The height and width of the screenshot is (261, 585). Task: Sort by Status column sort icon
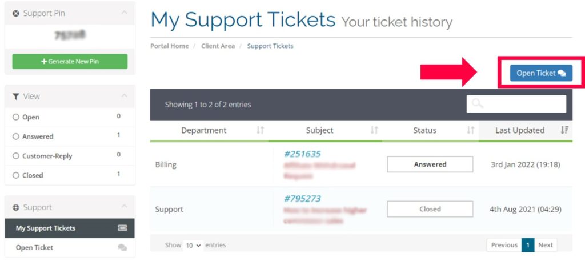tap(471, 130)
